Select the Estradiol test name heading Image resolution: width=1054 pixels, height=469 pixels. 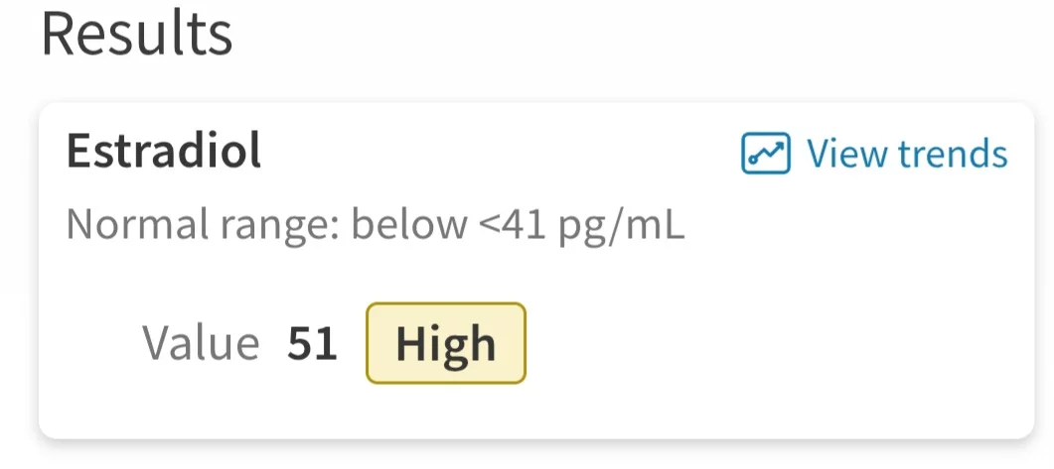(164, 151)
